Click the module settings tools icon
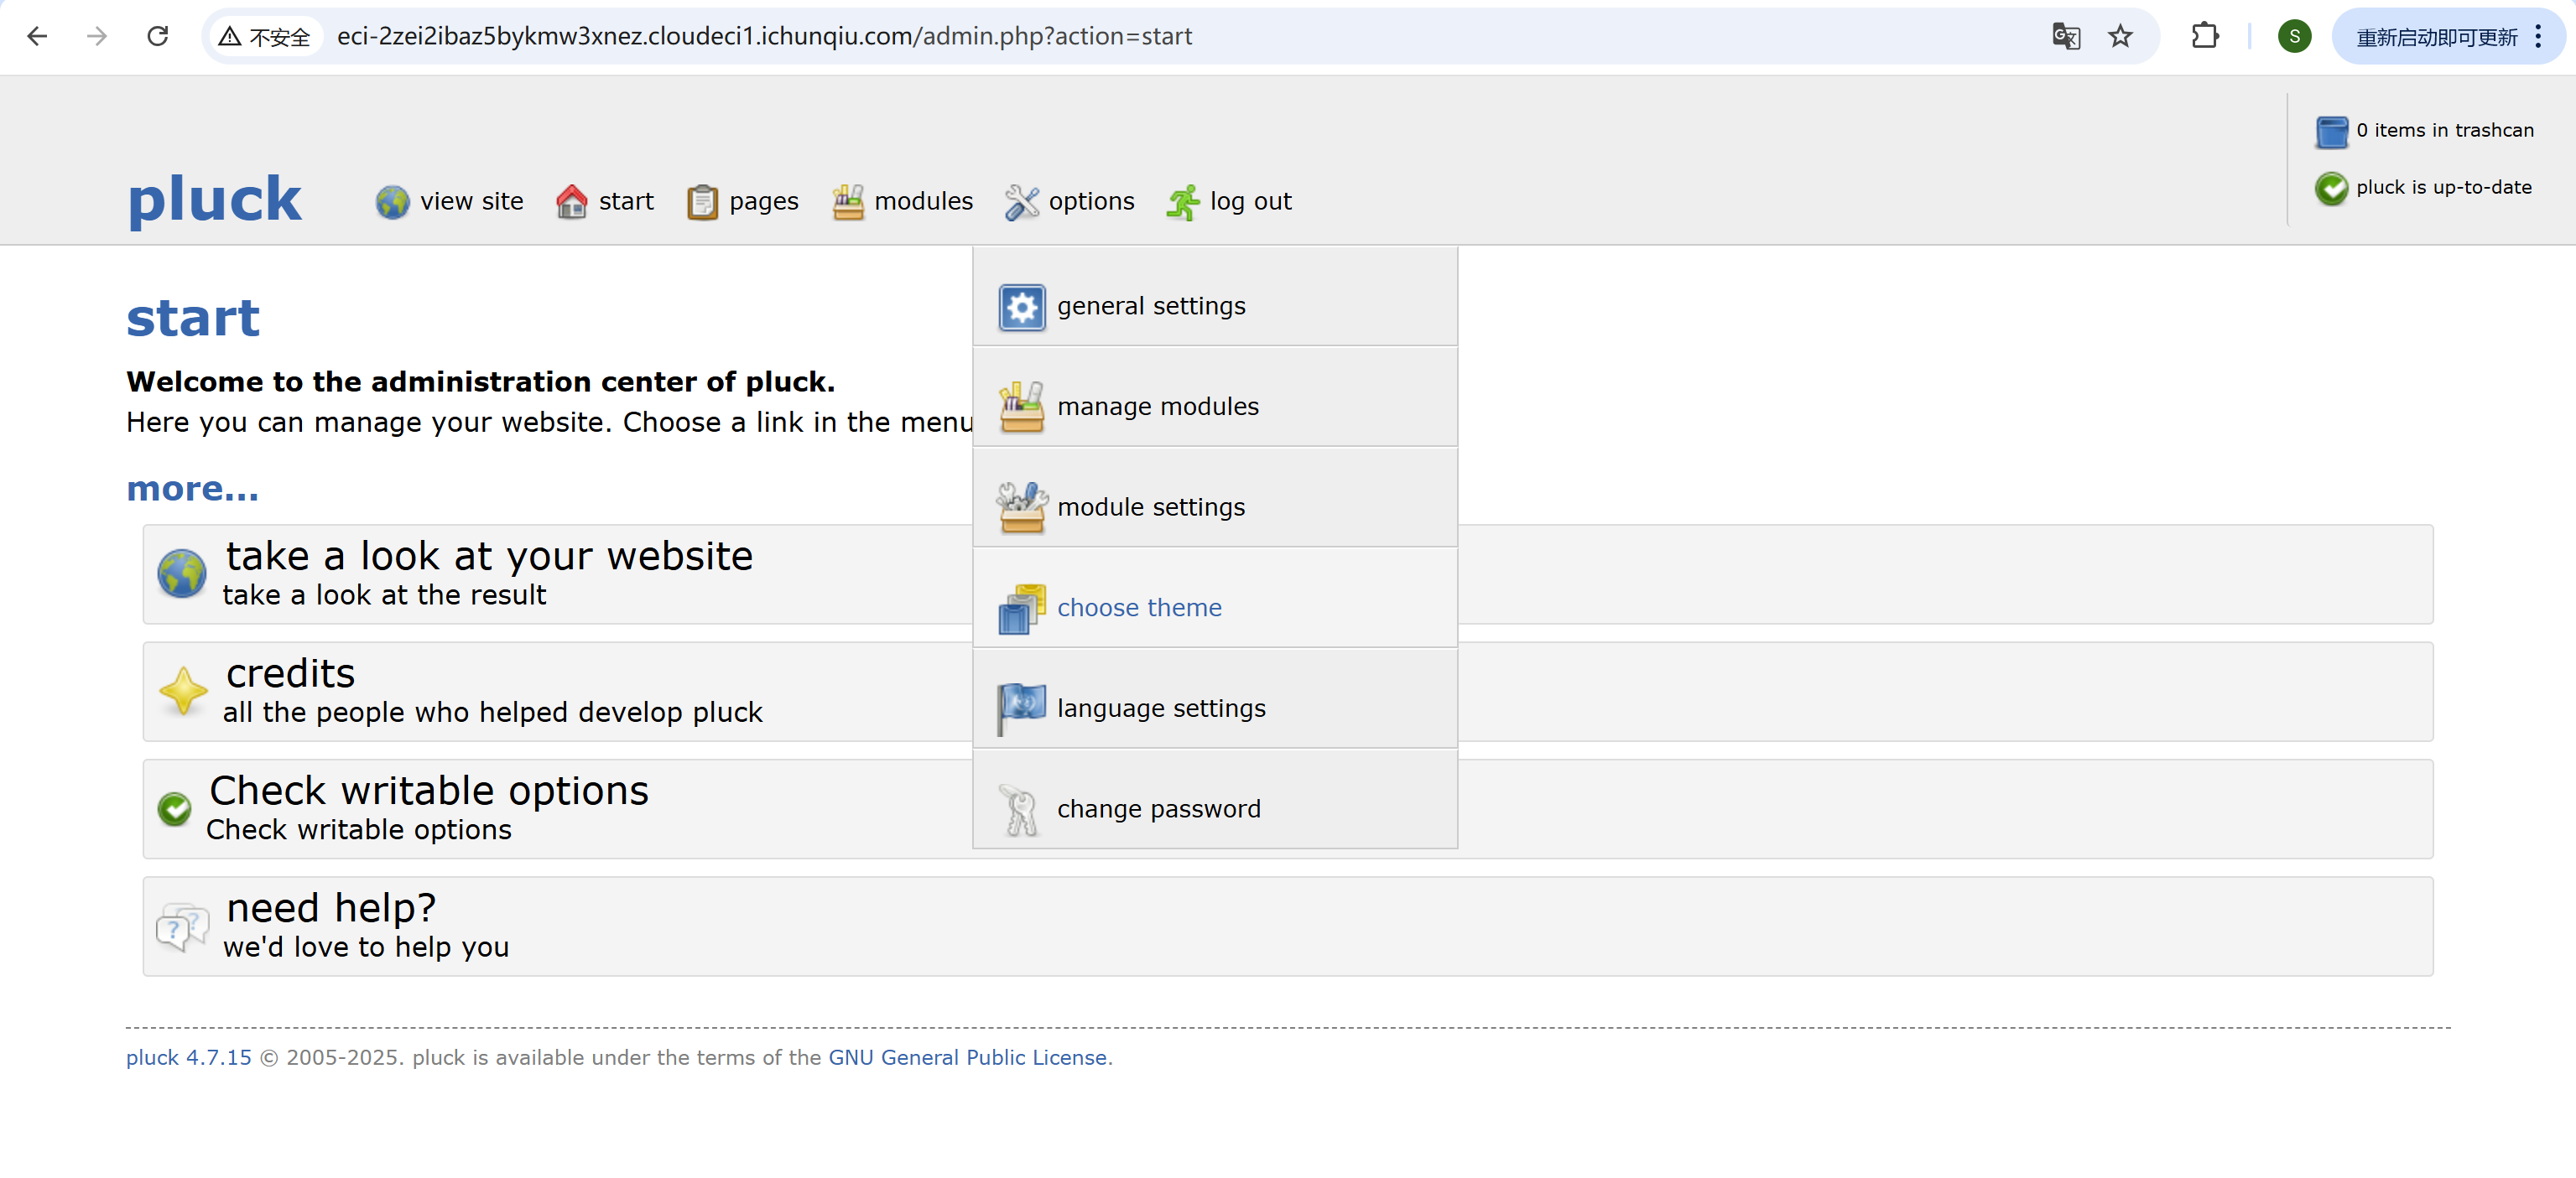The width and height of the screenshot is (2576, 1178). (x=1021, y=507)
